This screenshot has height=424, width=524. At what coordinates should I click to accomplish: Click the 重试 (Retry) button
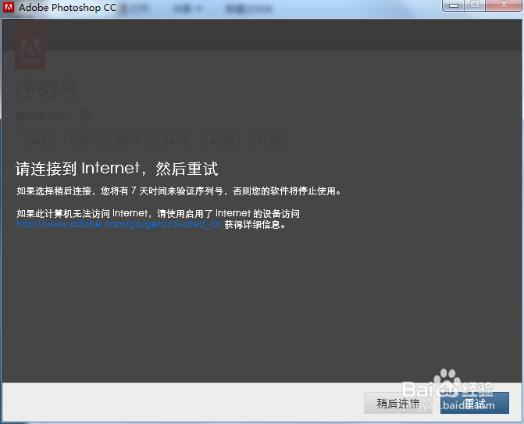pos(475,403)
